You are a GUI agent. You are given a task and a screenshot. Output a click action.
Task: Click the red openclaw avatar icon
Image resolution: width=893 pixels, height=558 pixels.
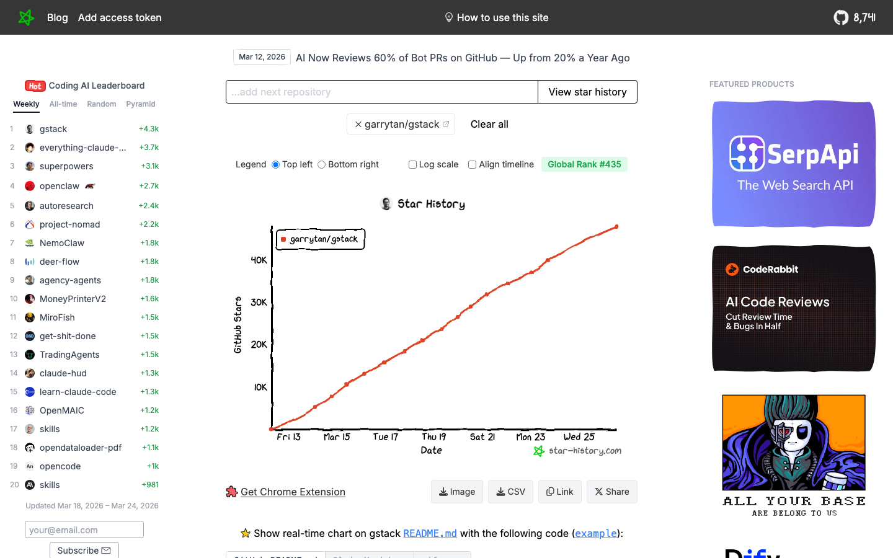tap(29, 186)
